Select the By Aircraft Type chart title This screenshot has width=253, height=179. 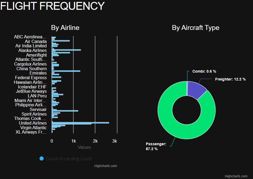point(195,27)
